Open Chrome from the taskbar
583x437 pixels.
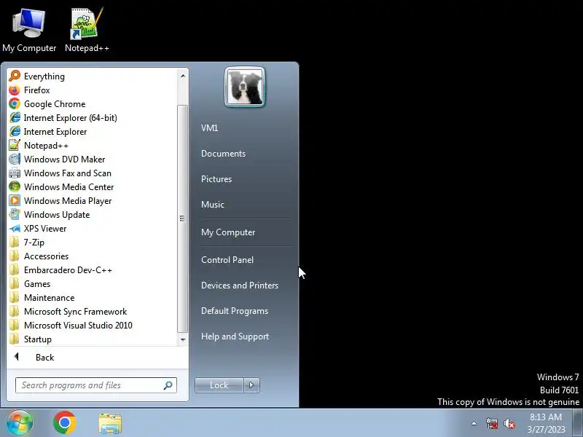coord(65,423)
